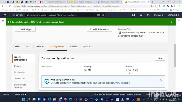The image size is (182, 102).
Task: Switch to the Monitor tab
Action: (x=40, y=46)
